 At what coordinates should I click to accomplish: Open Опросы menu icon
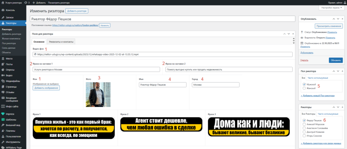click(3, 70)
